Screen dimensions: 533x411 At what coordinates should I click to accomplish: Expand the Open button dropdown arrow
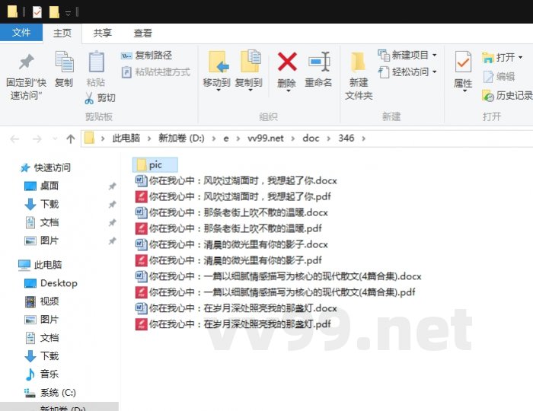(520, 57)
